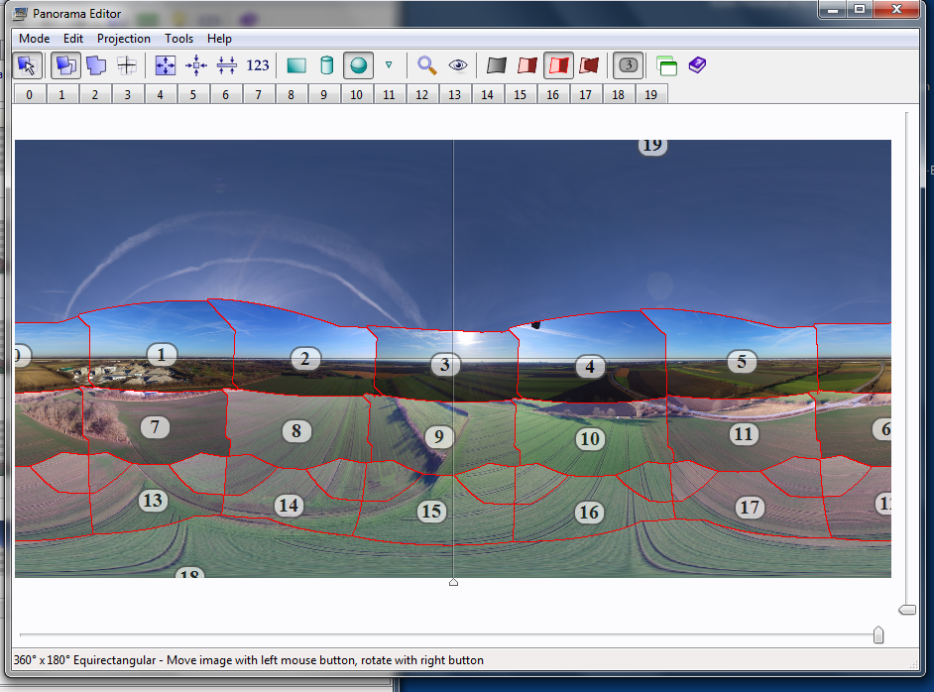934x692 pixels.
Task: Open numerical transform '123' tool
Action: [x=258, y=65]
